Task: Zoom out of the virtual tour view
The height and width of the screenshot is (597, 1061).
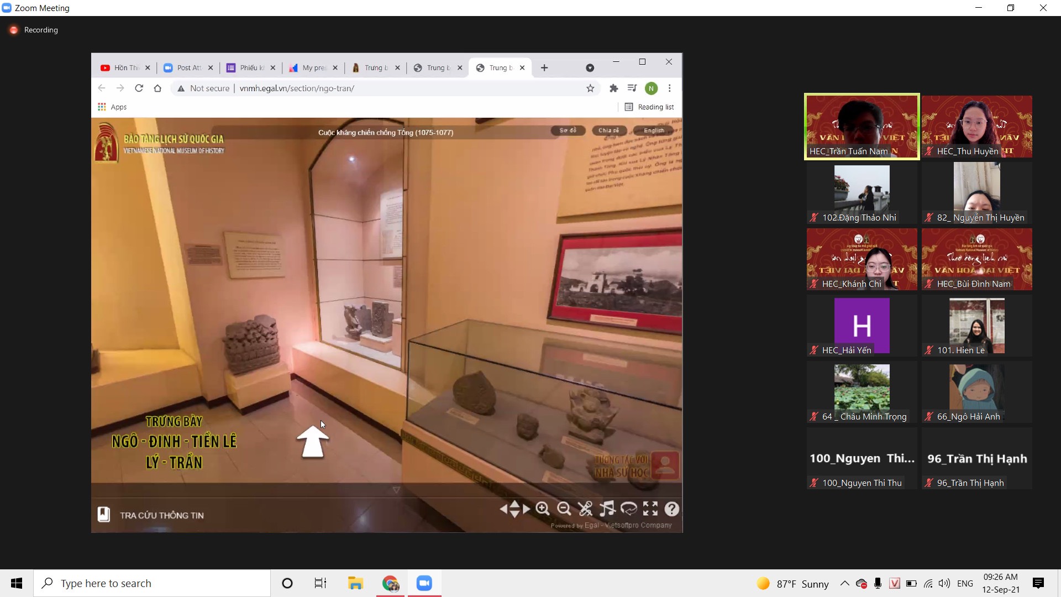Action: tap(564, 509)
